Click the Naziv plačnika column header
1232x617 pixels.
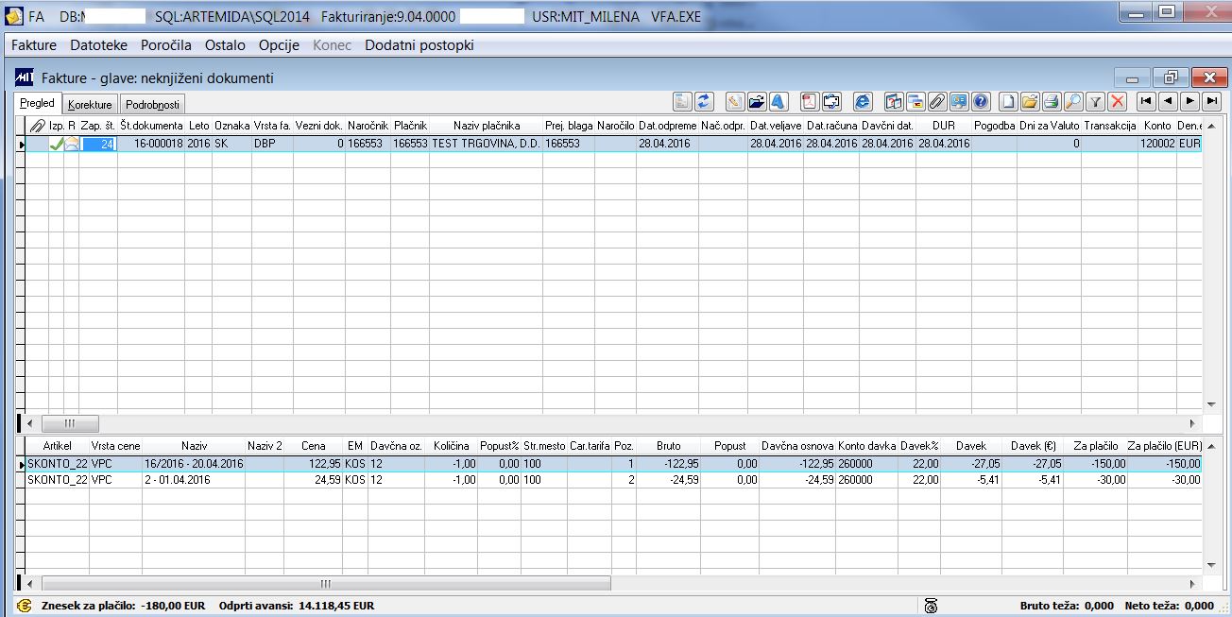(487, 126)
